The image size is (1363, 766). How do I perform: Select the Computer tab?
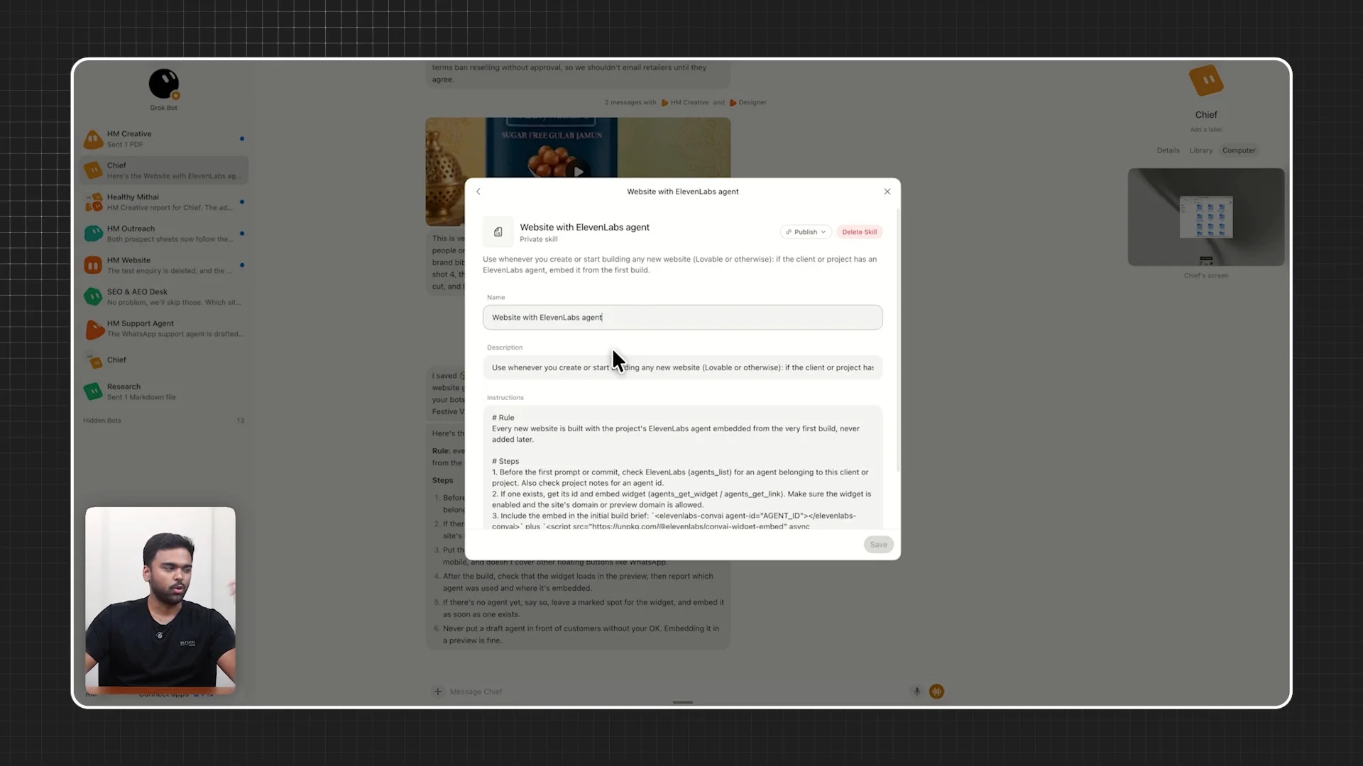1239,150
